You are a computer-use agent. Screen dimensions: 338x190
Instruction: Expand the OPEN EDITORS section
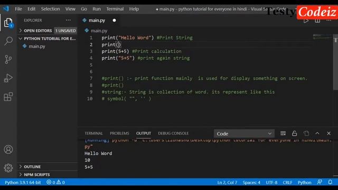(48, 31)
